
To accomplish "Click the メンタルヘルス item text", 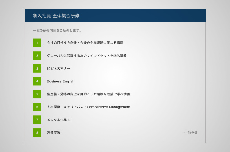I will tap(58, 120).
